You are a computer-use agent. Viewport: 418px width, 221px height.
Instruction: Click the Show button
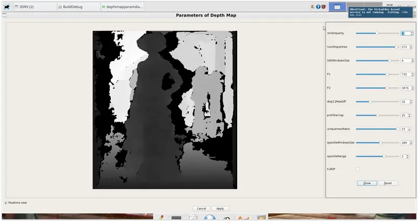pos(367,183)
